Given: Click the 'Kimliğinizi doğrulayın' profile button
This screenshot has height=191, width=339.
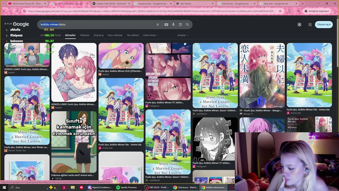Looking at the screenshot, I should point(316,11).
